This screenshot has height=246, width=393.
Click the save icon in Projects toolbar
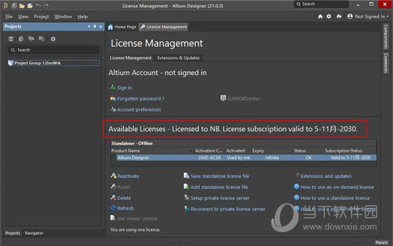(x=11, y=39)
